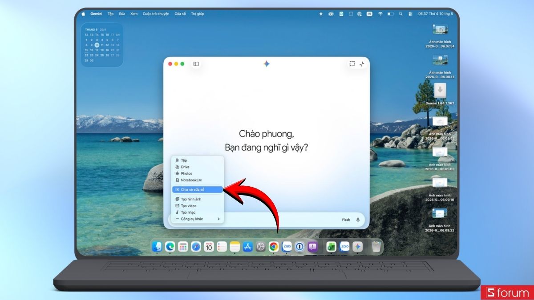Click the menu bar clock 06:37 Thứ 4
The height and width of the screenshot is (300, 534).
[436, 14]
